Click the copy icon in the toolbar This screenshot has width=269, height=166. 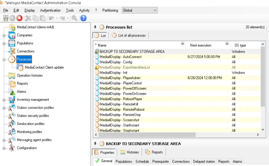coord(36,18)
